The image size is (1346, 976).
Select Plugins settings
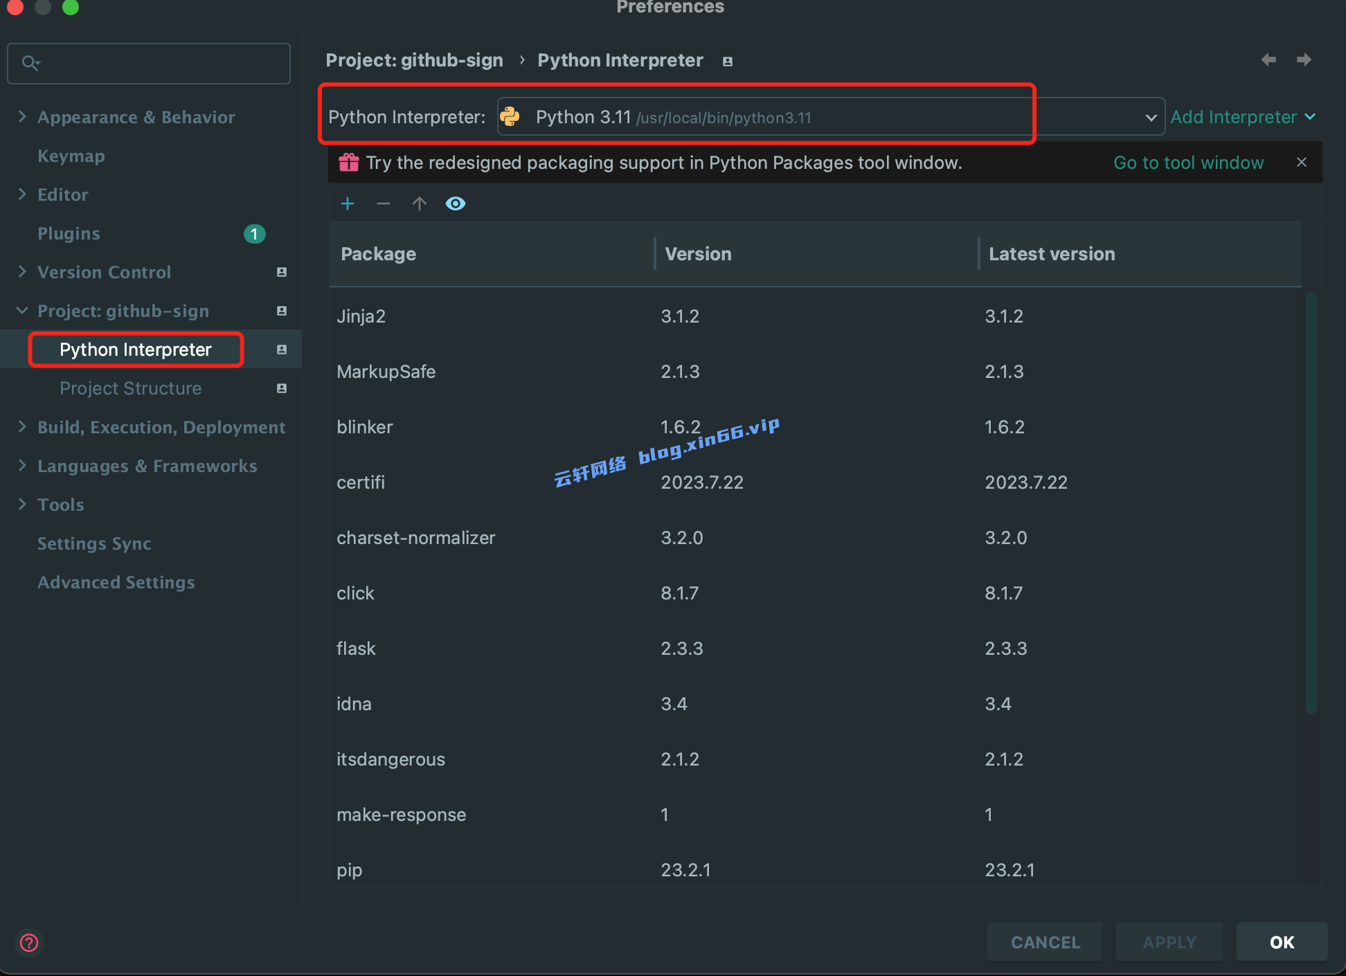pyautogui.click(x=69, y=234)
